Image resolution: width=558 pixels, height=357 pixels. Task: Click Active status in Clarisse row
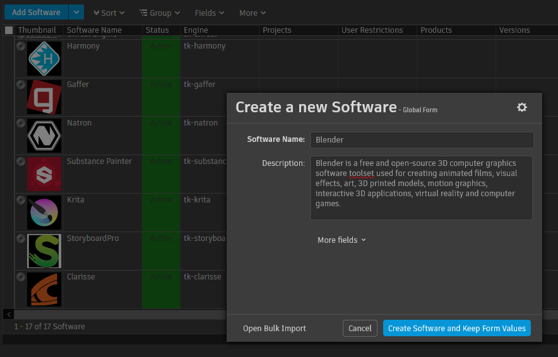pyautogui.click(x=161, y=289)
